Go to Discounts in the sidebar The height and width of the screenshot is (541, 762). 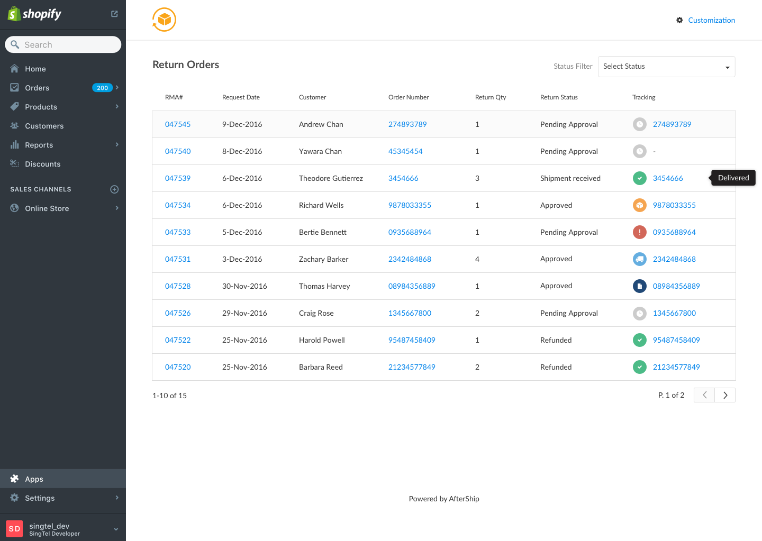point(42,164)
